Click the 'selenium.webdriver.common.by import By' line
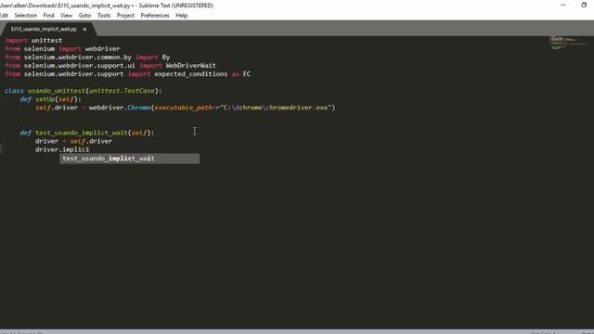The width and height of the screenshot is (594, 334). pyautogui.click(x=87, y=58)
